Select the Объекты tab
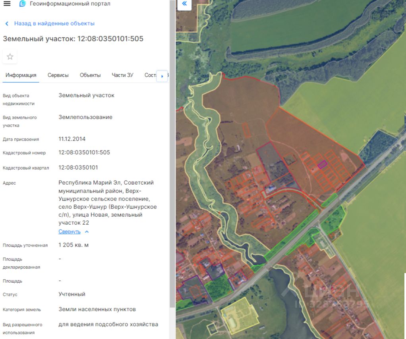 pyautogui.click(x=90, y=75)
